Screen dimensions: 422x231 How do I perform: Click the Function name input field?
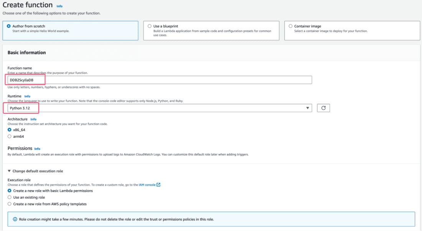[x=160, y=80]
